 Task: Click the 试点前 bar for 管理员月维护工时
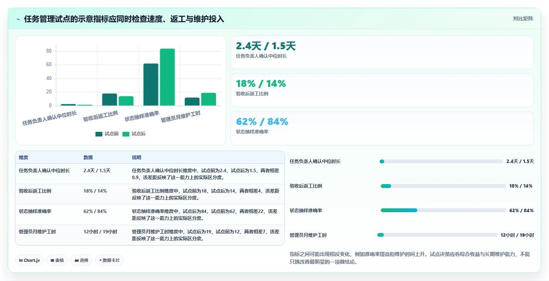[192, 101]
